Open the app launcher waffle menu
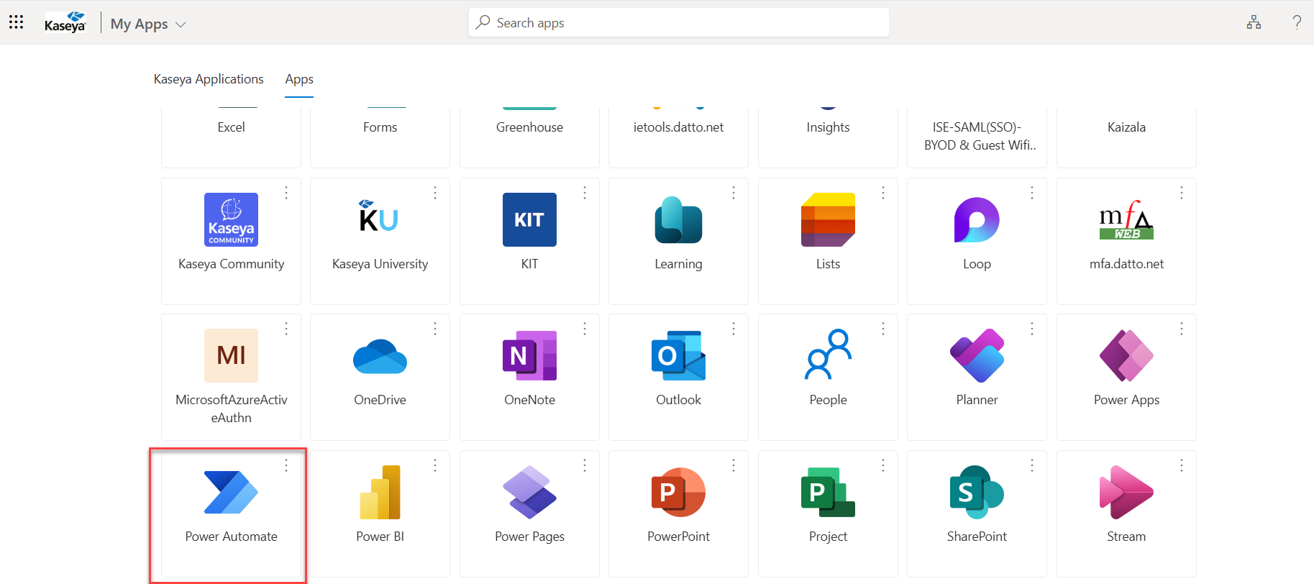 [16, 22]
